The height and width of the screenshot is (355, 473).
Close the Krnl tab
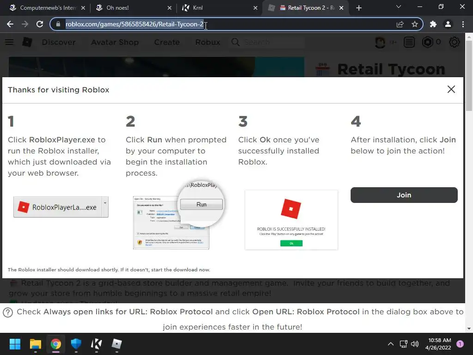255,8
